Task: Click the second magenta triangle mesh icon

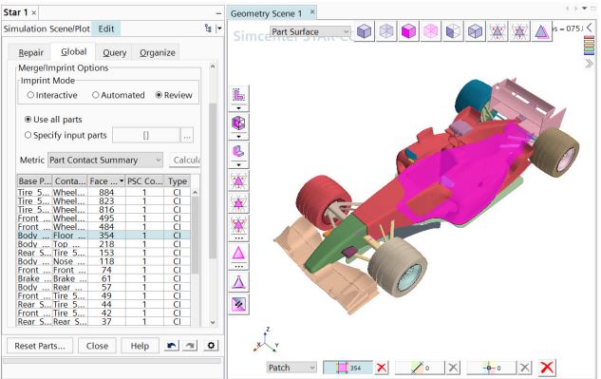Action: [238, 203]
